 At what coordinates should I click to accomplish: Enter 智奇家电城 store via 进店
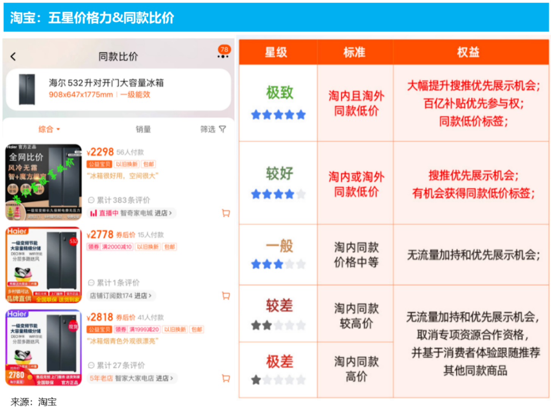(x=163, y=213)
